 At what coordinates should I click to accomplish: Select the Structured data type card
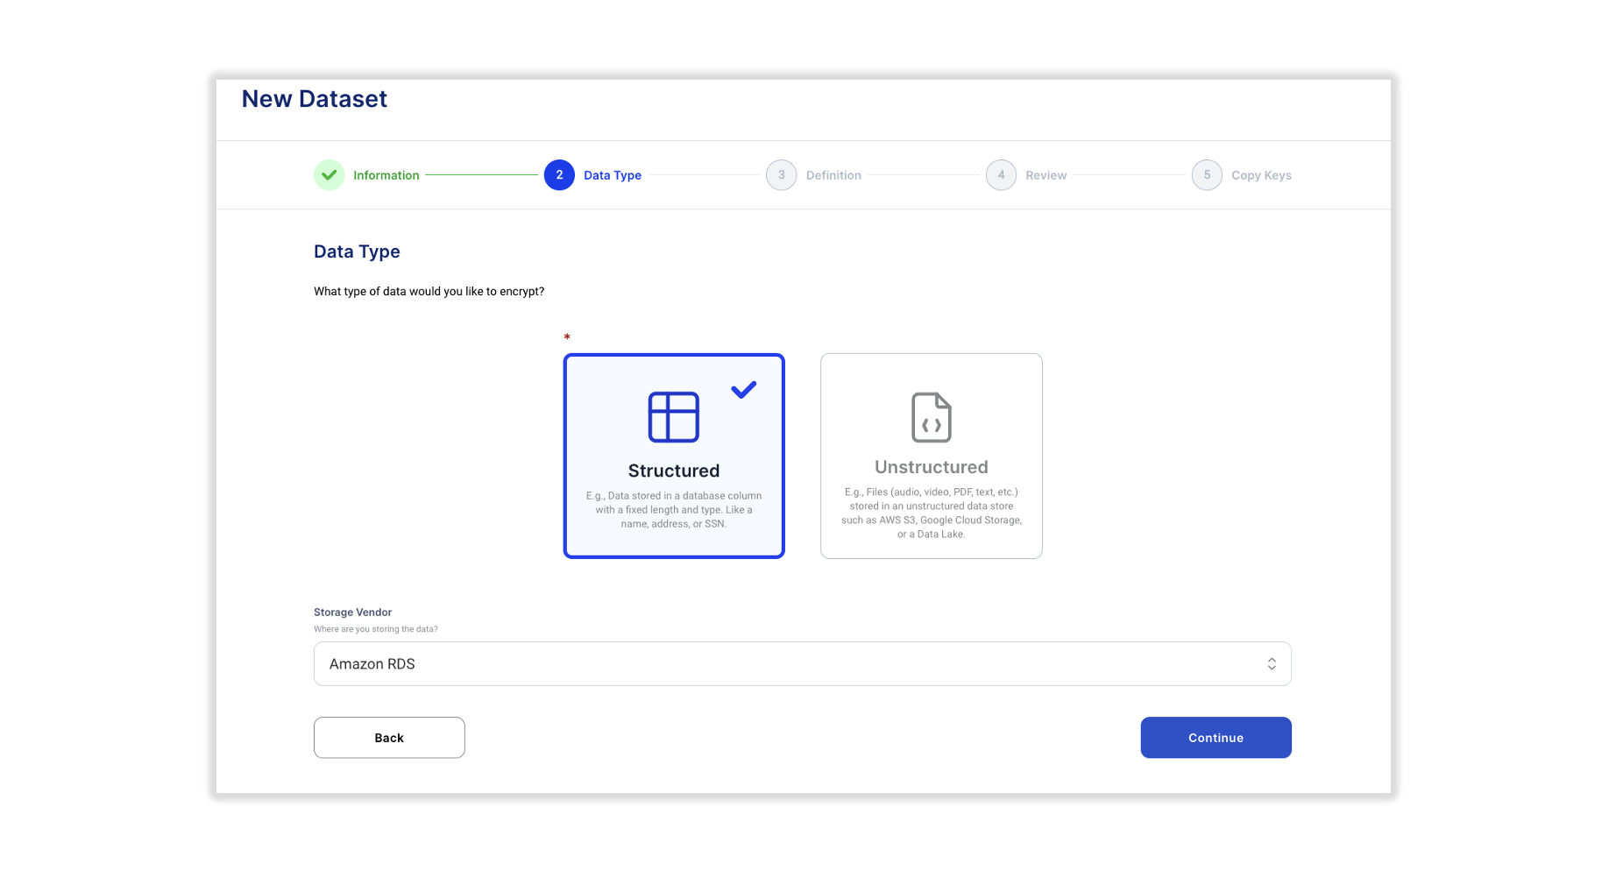[674, 456]
